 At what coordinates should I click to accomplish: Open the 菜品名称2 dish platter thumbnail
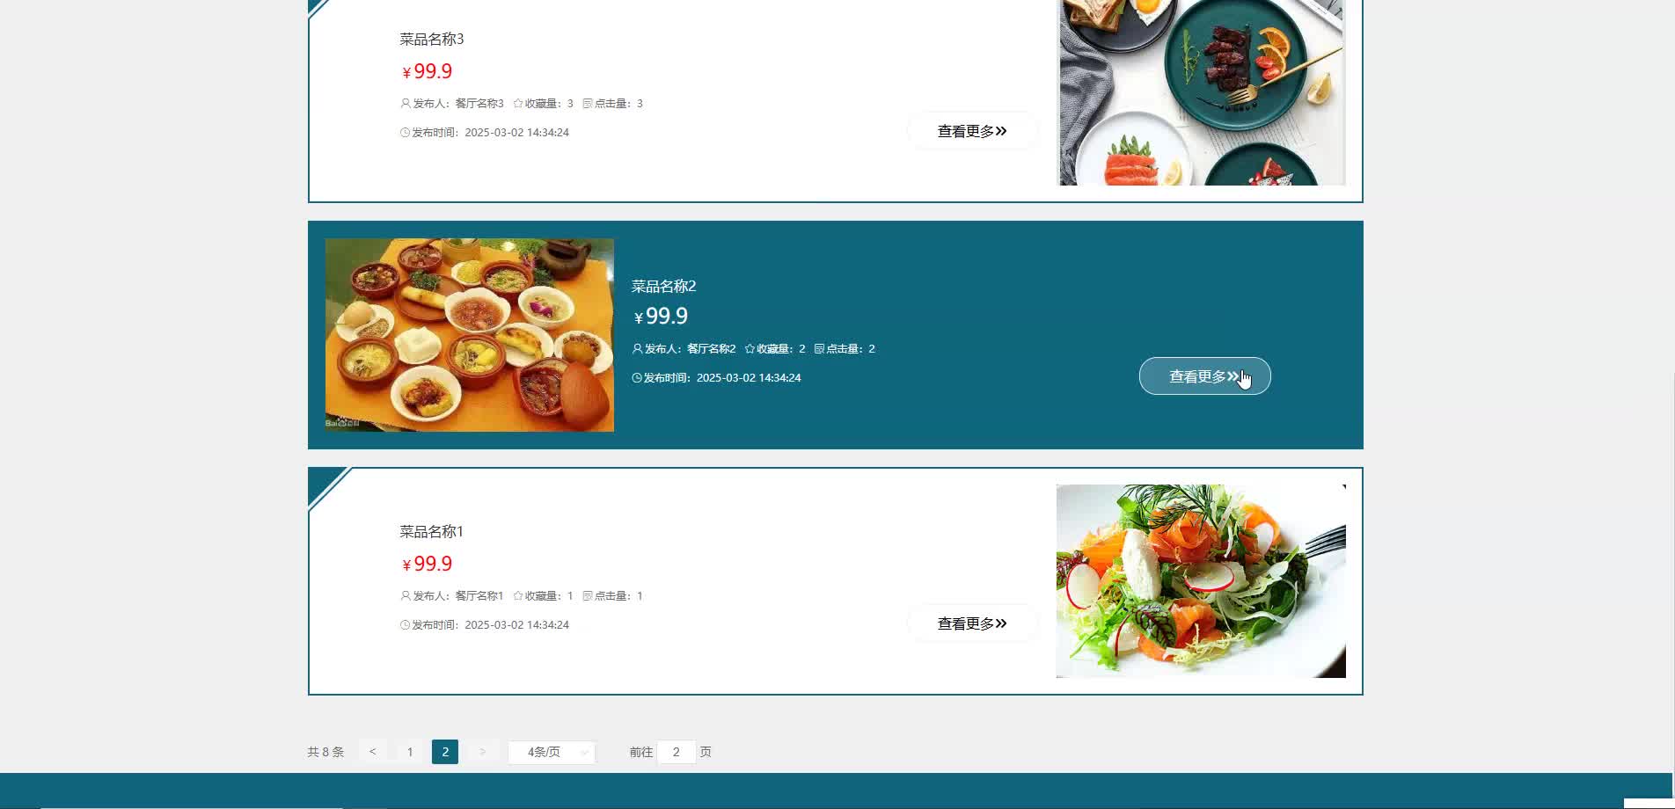(470, 335)
